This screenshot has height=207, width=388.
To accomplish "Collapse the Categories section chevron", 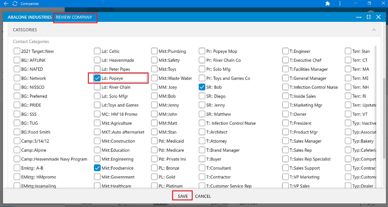I will click(x=374, y=30).
